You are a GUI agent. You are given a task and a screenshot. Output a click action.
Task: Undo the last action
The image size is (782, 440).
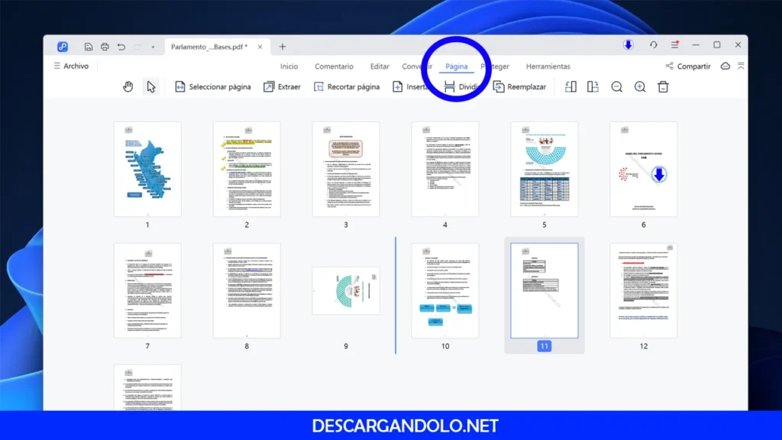click(122, 47)
